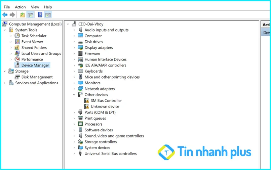This screenshot has height=170, width=271.
Task: Click the Task Scheduler clock icon
Action: (x=17, y=36)
